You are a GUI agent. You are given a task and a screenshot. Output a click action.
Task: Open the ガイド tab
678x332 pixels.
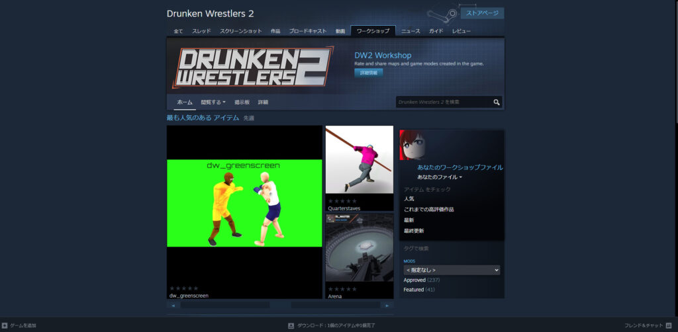[x=436, y=31]
